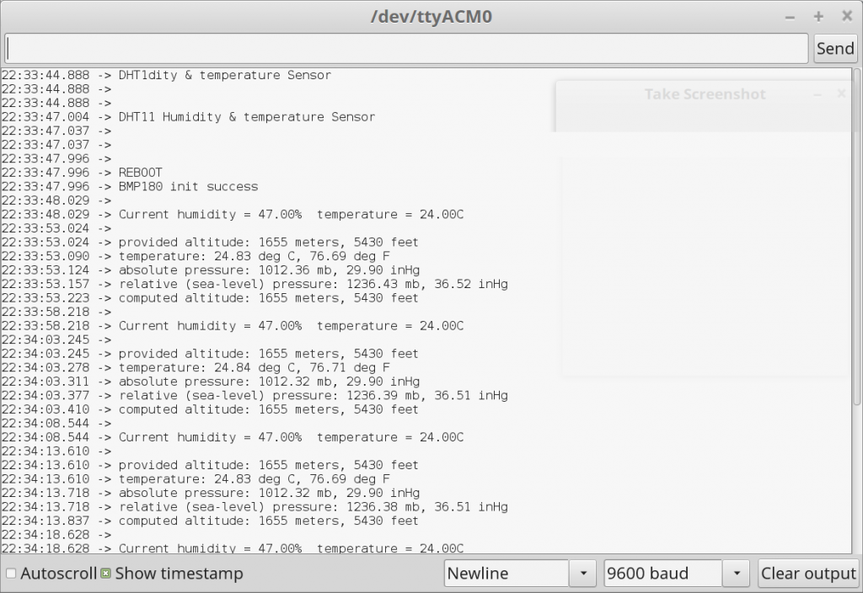Click the DHT11 Humidity & temperature Sensor line
Screen dimensions: 863x593
246,117
